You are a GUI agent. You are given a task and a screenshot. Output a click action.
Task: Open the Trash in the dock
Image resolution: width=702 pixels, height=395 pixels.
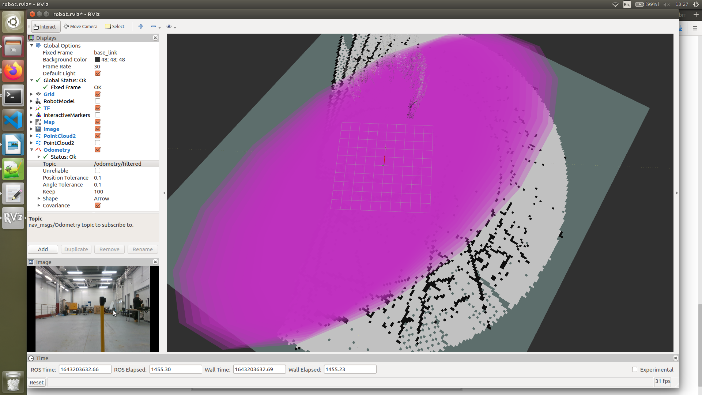coord(13,381)
